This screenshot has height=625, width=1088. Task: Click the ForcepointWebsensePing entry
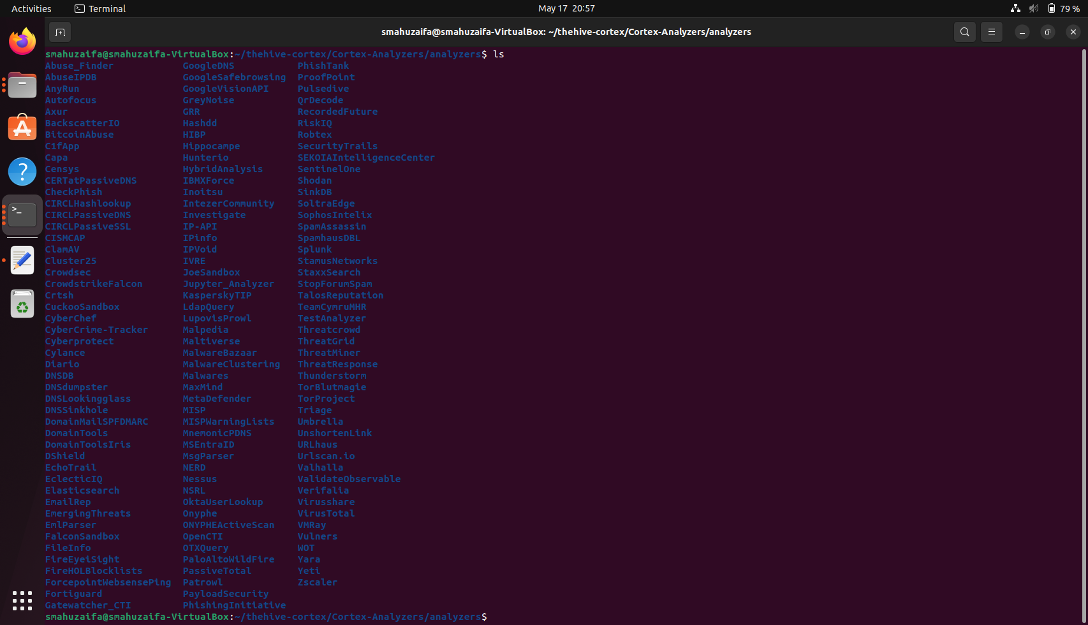pos(108,582)
